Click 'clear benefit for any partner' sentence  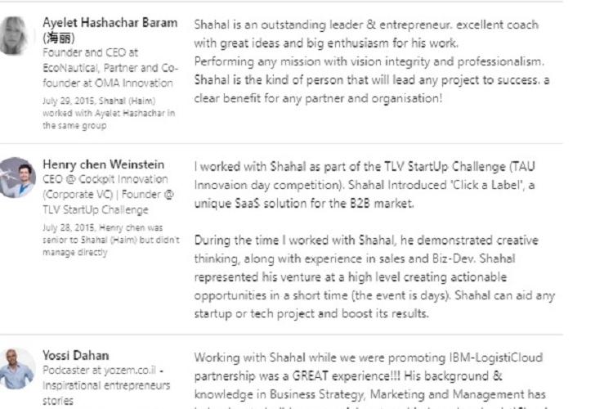click(318, 98)
